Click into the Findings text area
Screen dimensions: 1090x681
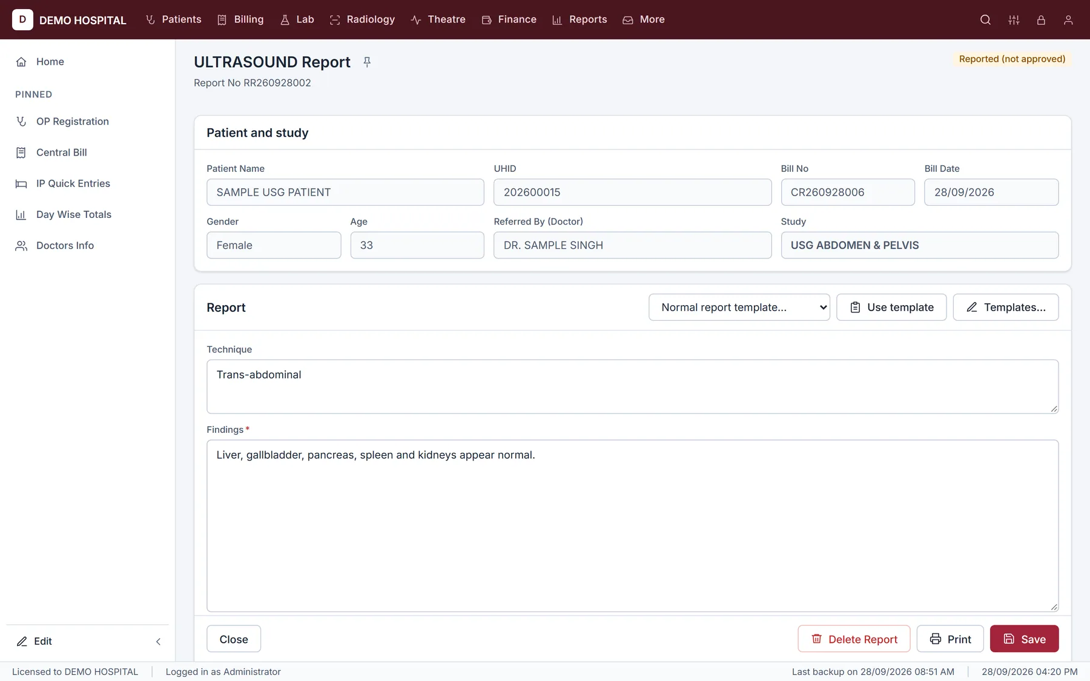[x=633, y=526]
